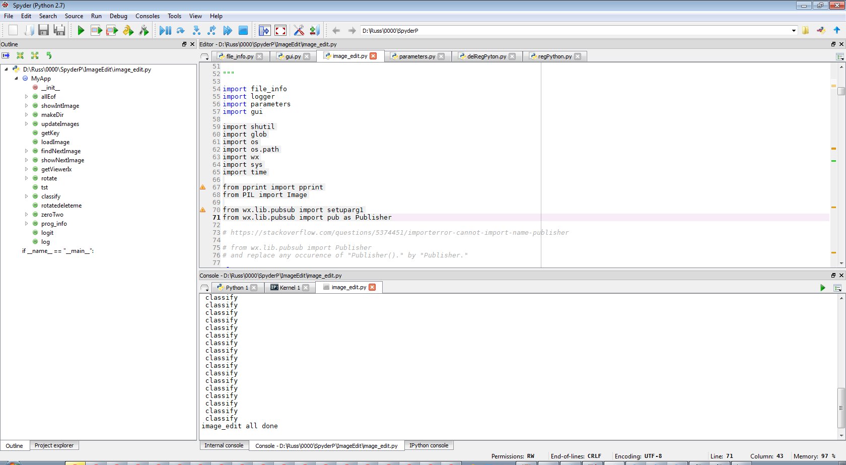
Task: Run selection with Python arrow icon
Action: pos(128,30)
